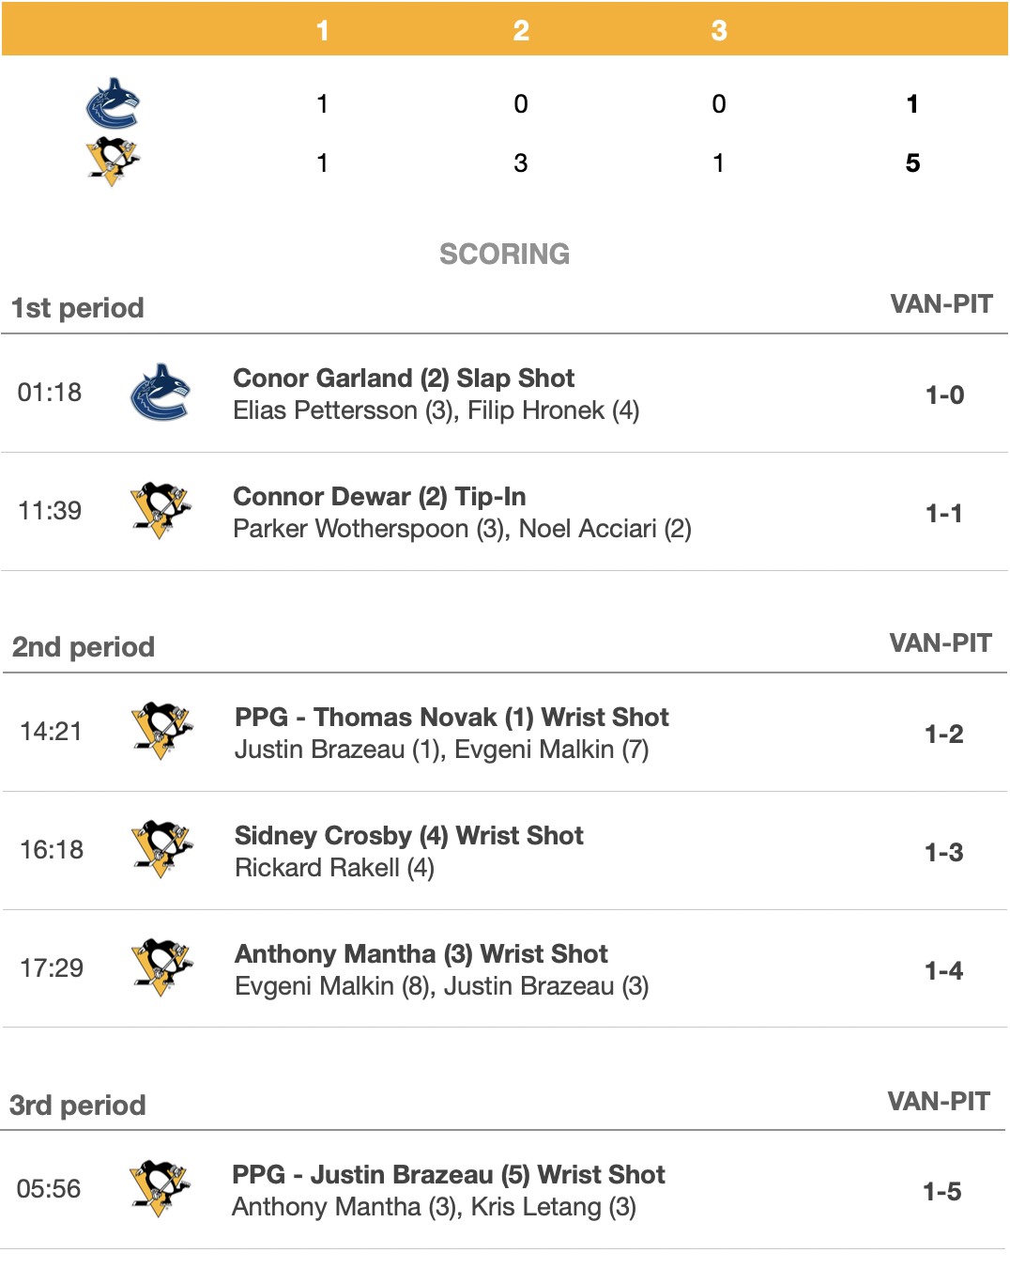Select the Penguins logo beside the 14:21 goal
The width and height of the screenshot is (1010, 1268).
pos(161,731)
